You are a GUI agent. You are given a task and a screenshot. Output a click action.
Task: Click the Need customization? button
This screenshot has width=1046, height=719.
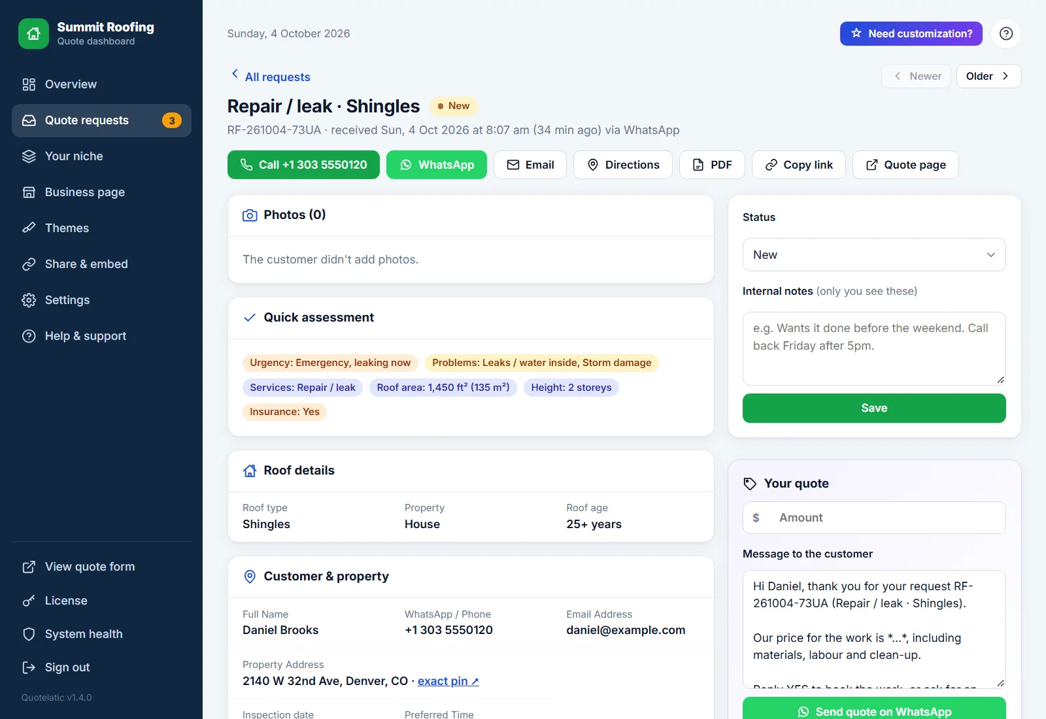(911, 33)
